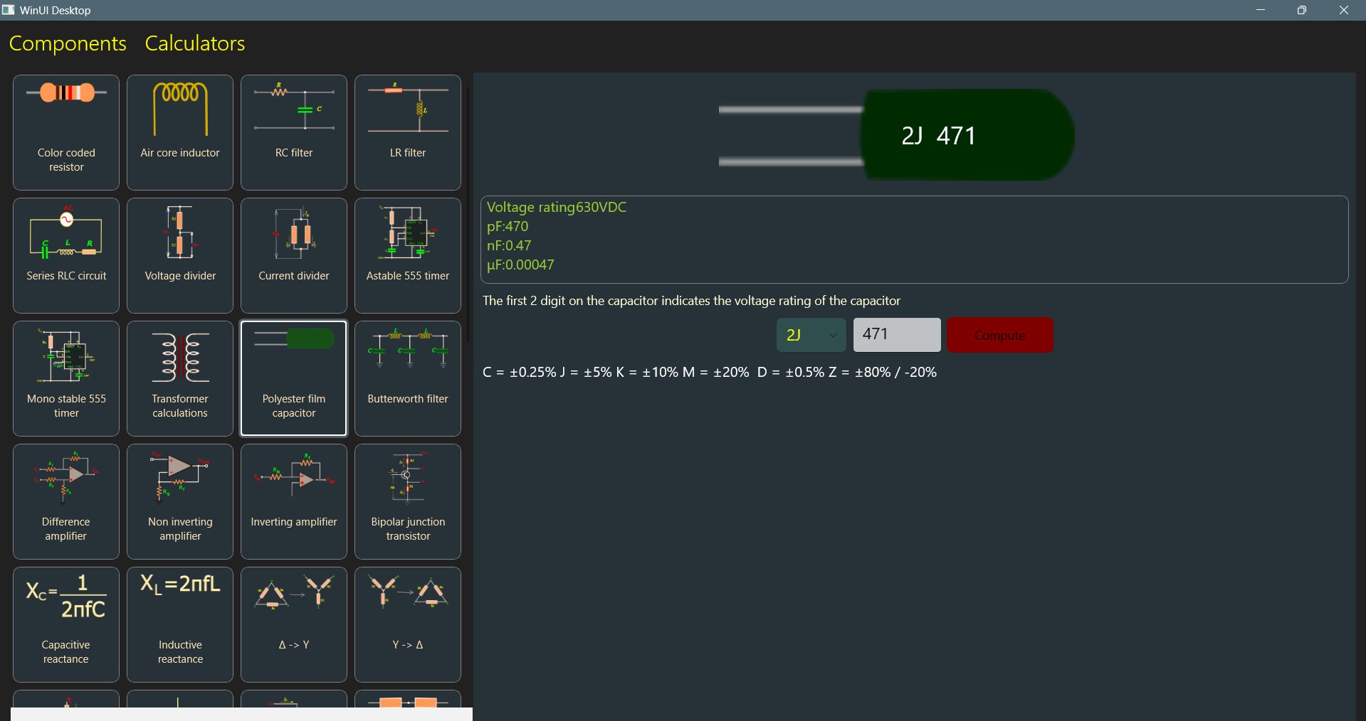
Task: Open Transformer calculations tile
Action: point(180,378)
